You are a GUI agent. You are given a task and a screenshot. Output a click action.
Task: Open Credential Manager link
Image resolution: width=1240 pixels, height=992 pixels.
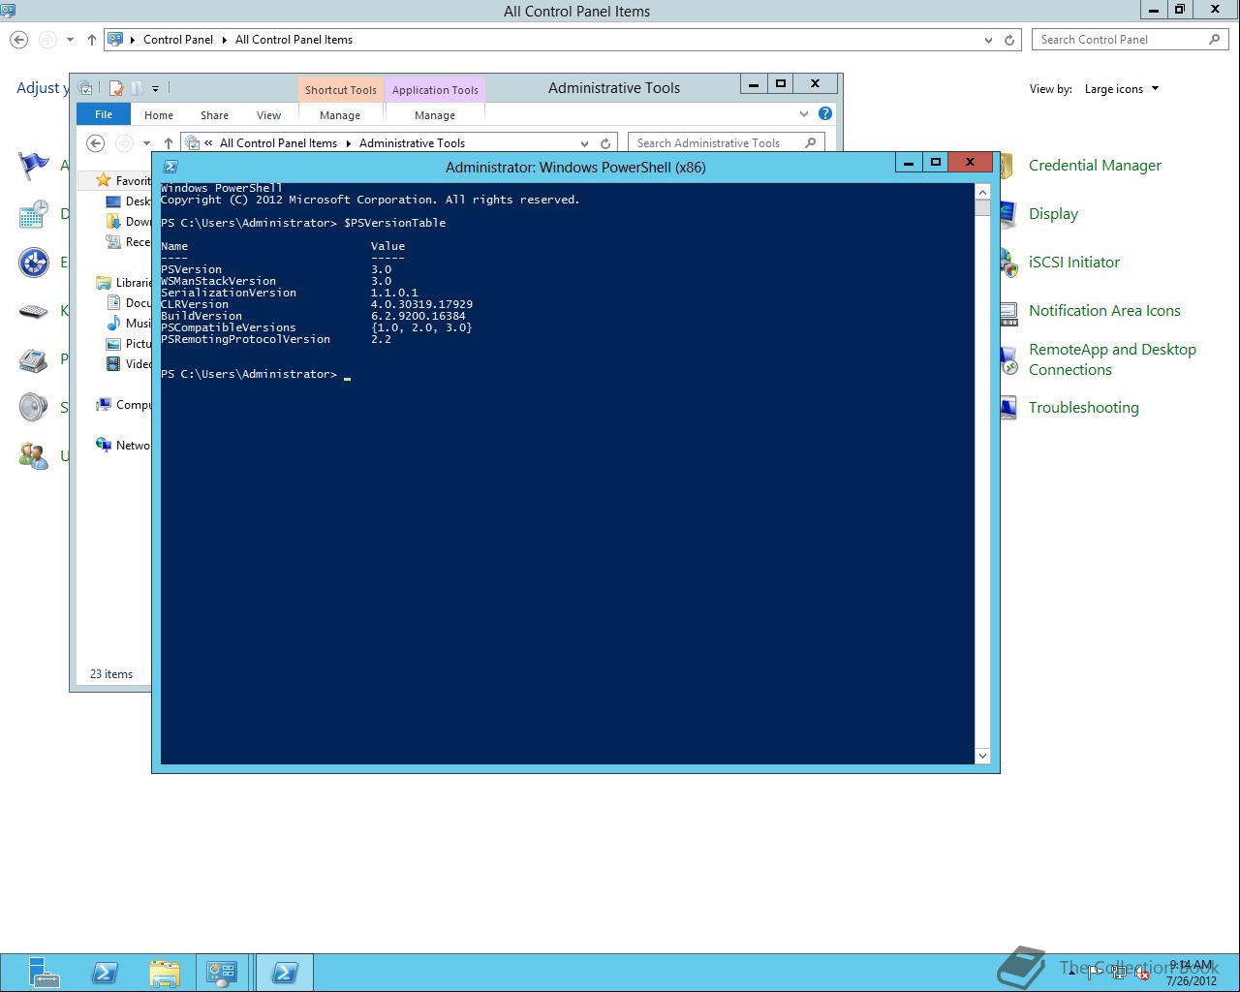[x=1095, y=166]
